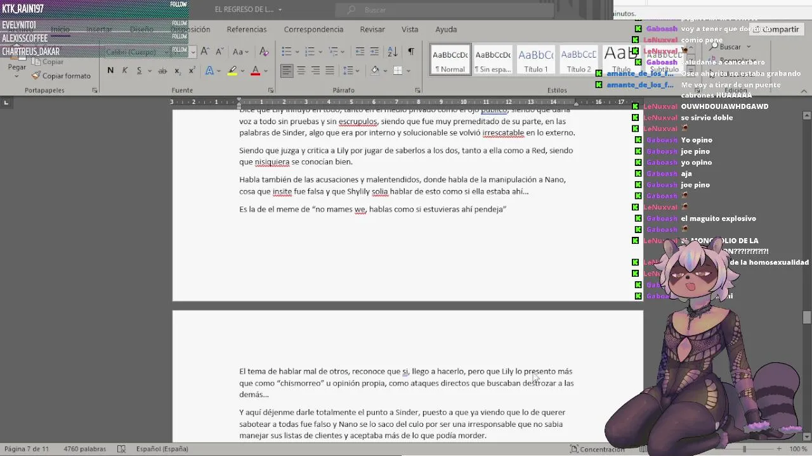
Task: Decrease font size with the shrink icon
Action: coord(219,52)
